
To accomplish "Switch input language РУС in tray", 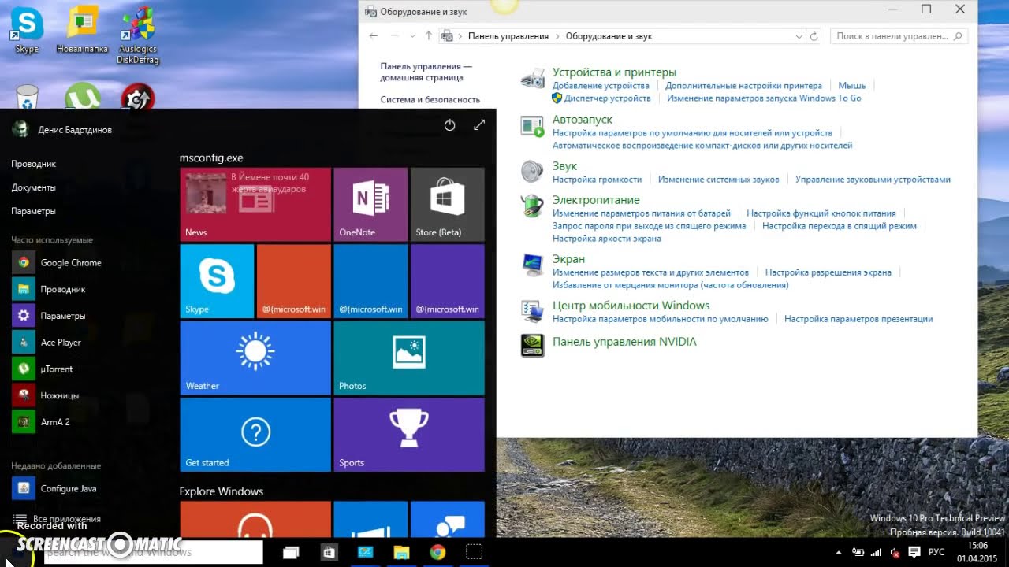I will (x=936, y=552).
